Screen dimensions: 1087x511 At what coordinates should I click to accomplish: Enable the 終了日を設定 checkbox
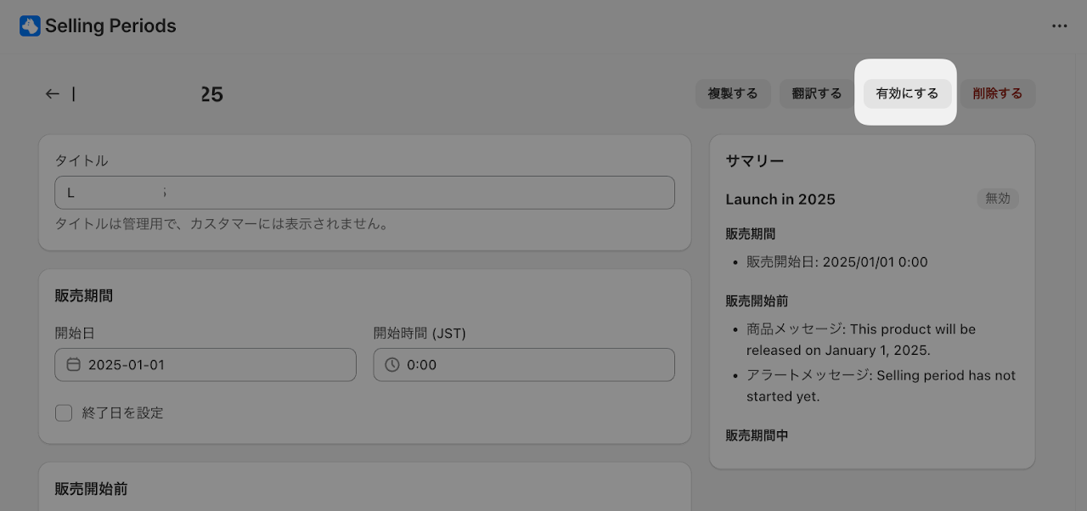(x=64, y=413)
